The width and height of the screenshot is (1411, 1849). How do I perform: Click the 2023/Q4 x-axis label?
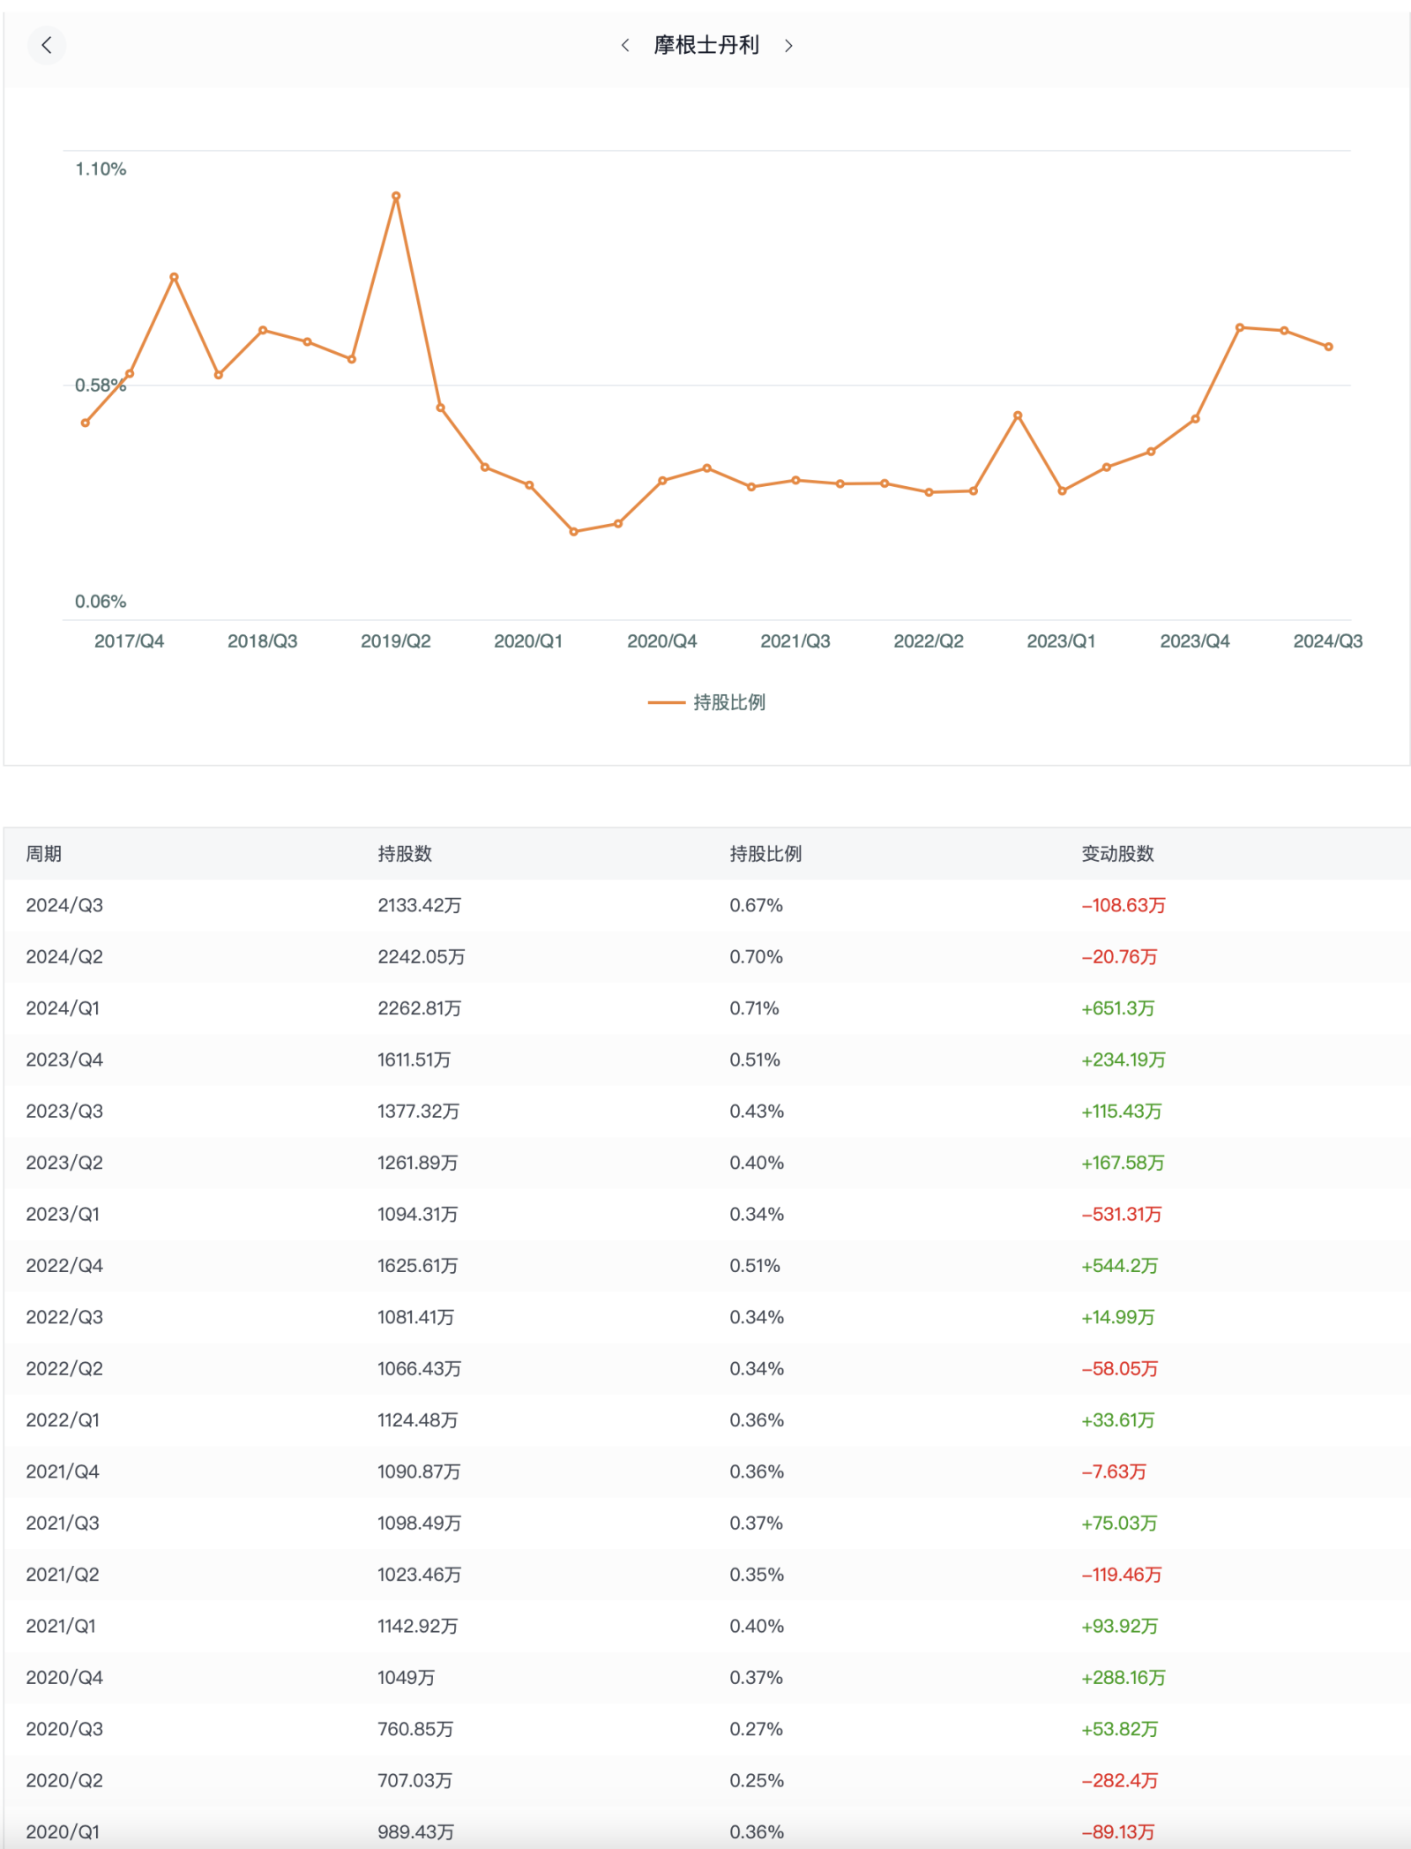click(x=1195, y=641)
